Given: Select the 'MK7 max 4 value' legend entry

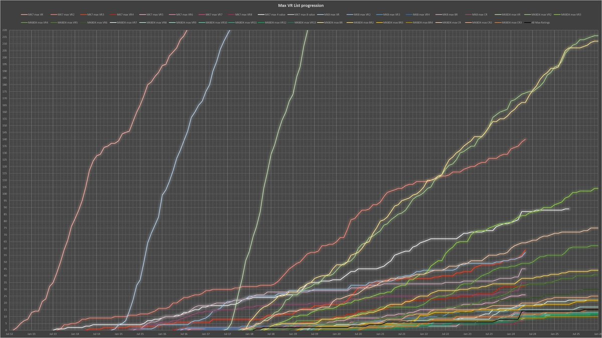Looking at the screenshot, I should pos(272,15).
